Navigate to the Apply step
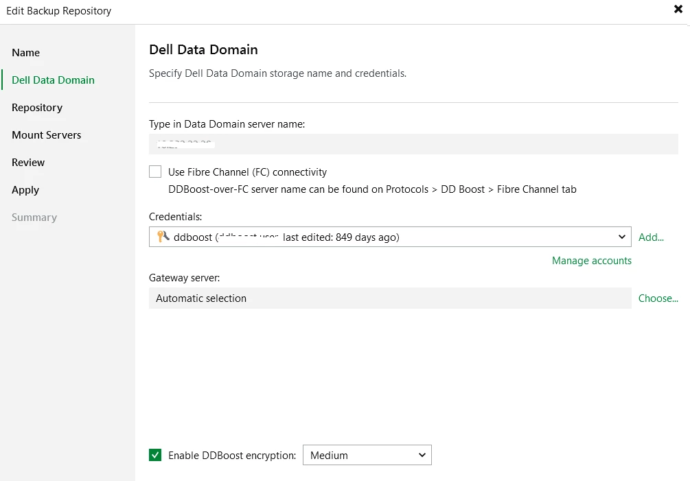 (x=25, y=190)
